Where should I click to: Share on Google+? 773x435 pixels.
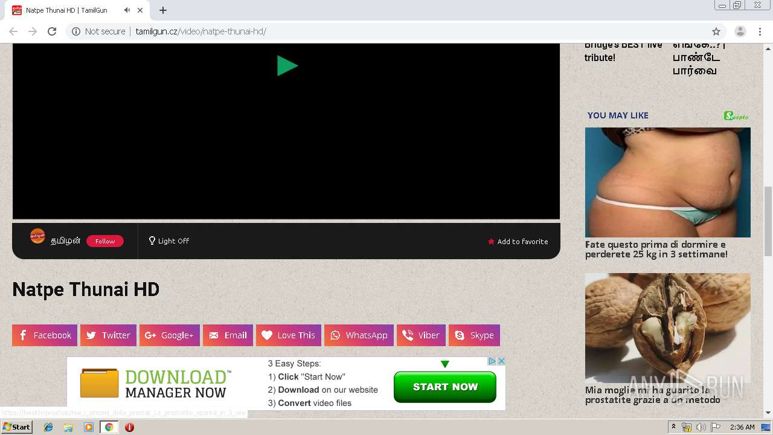[170, 335]
